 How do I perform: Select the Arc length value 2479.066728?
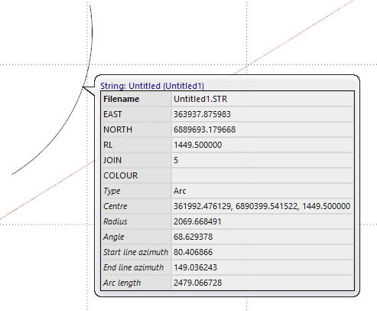tap(197, 283)
